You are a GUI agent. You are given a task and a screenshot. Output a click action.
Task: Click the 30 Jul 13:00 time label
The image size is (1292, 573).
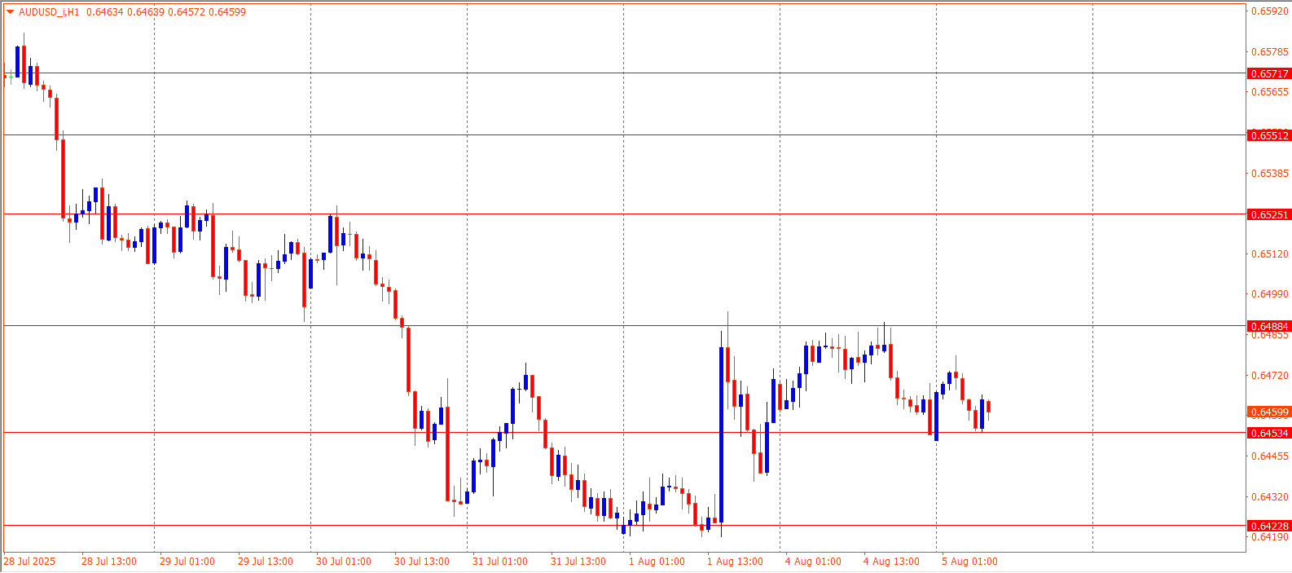tap(422, 562)
